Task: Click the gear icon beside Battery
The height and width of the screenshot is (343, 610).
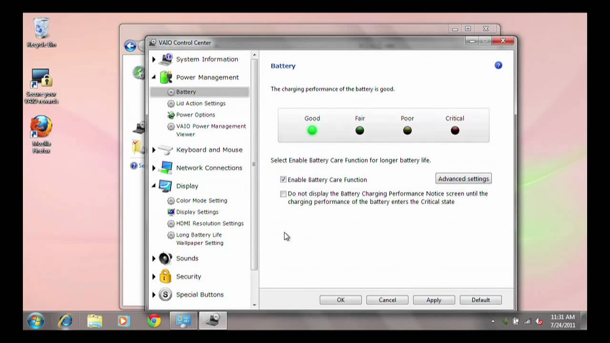Action: [171, 92]
